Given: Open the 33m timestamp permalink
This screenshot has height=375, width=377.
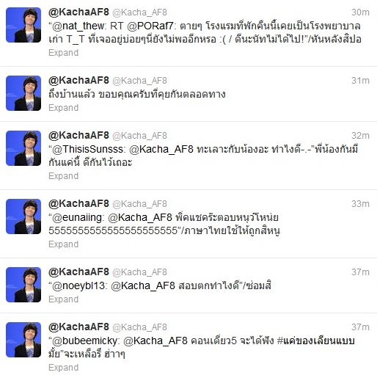Looking at the screenshot, I should tap(360, 204).
